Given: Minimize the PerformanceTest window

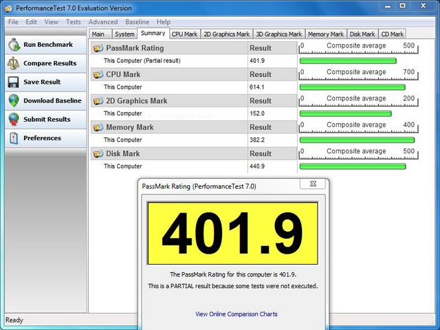Looking at the screenshot, I should [x=388, y=6].
